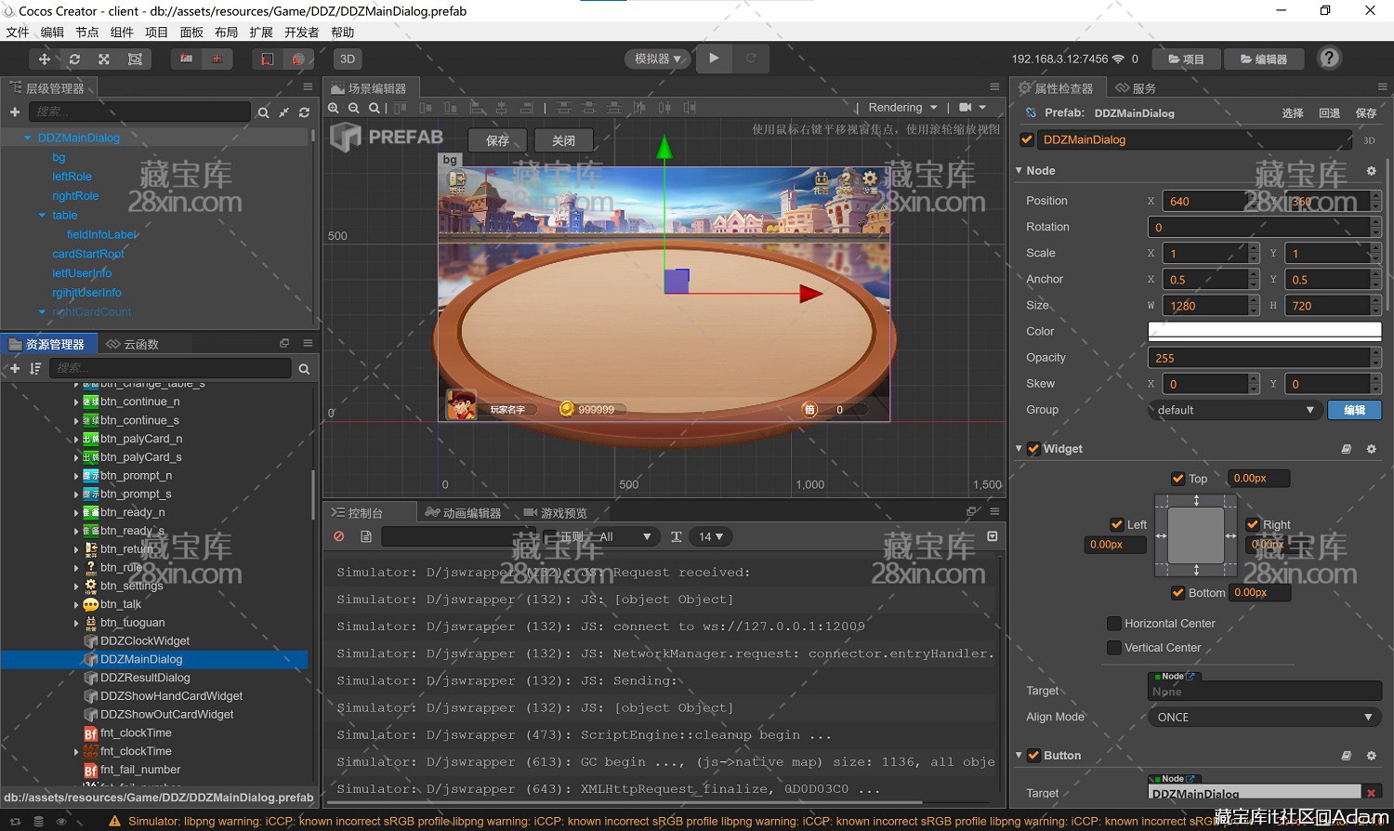Image resolution: width=1394 pixels, height=831 pixels.
Task: Enable the Horizontal Center checkbox
Action: tap(1113, 624)
